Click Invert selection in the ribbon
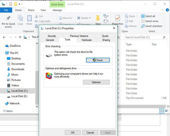This screenshot has height=136, width=170. [x=152, y=26]
